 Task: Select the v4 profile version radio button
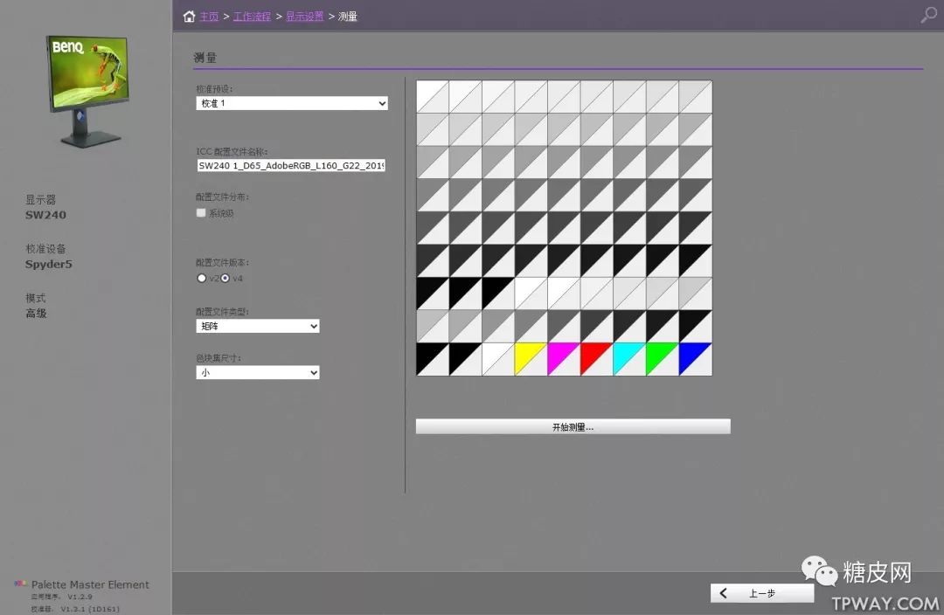[x=226, y=278]
